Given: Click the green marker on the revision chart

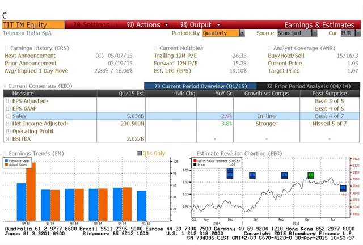Looking at the screenshot, I should click(x=311, y=175).
